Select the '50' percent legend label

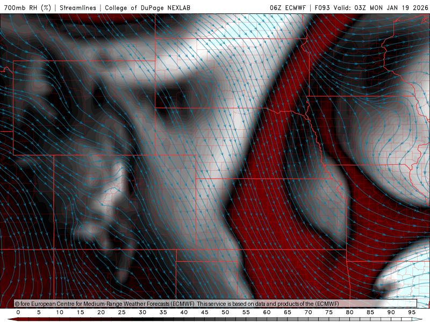click(225, 312)
